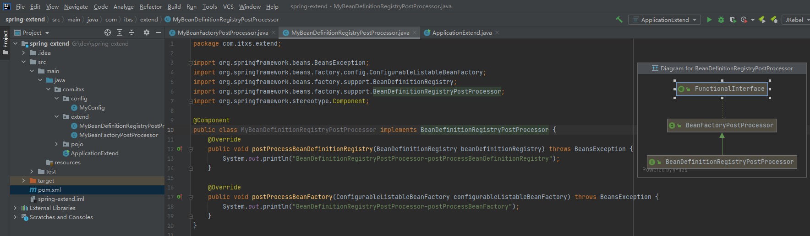This screenshot has width=810, height=236.
Task: Expand the External Libraries node
Action: 15,208
